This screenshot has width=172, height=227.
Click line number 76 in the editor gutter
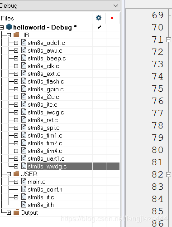coord(158,101)
